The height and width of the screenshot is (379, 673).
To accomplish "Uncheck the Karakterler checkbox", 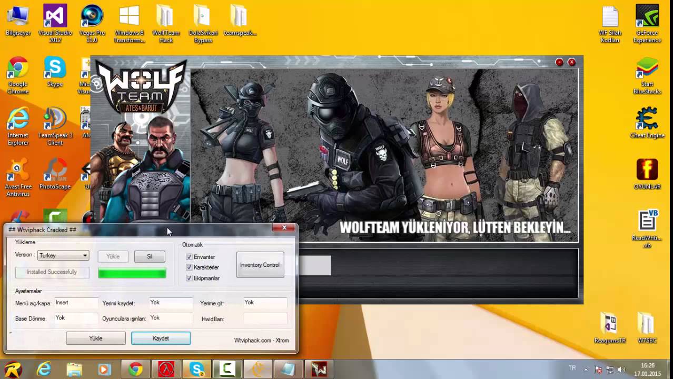I will 189,267.
